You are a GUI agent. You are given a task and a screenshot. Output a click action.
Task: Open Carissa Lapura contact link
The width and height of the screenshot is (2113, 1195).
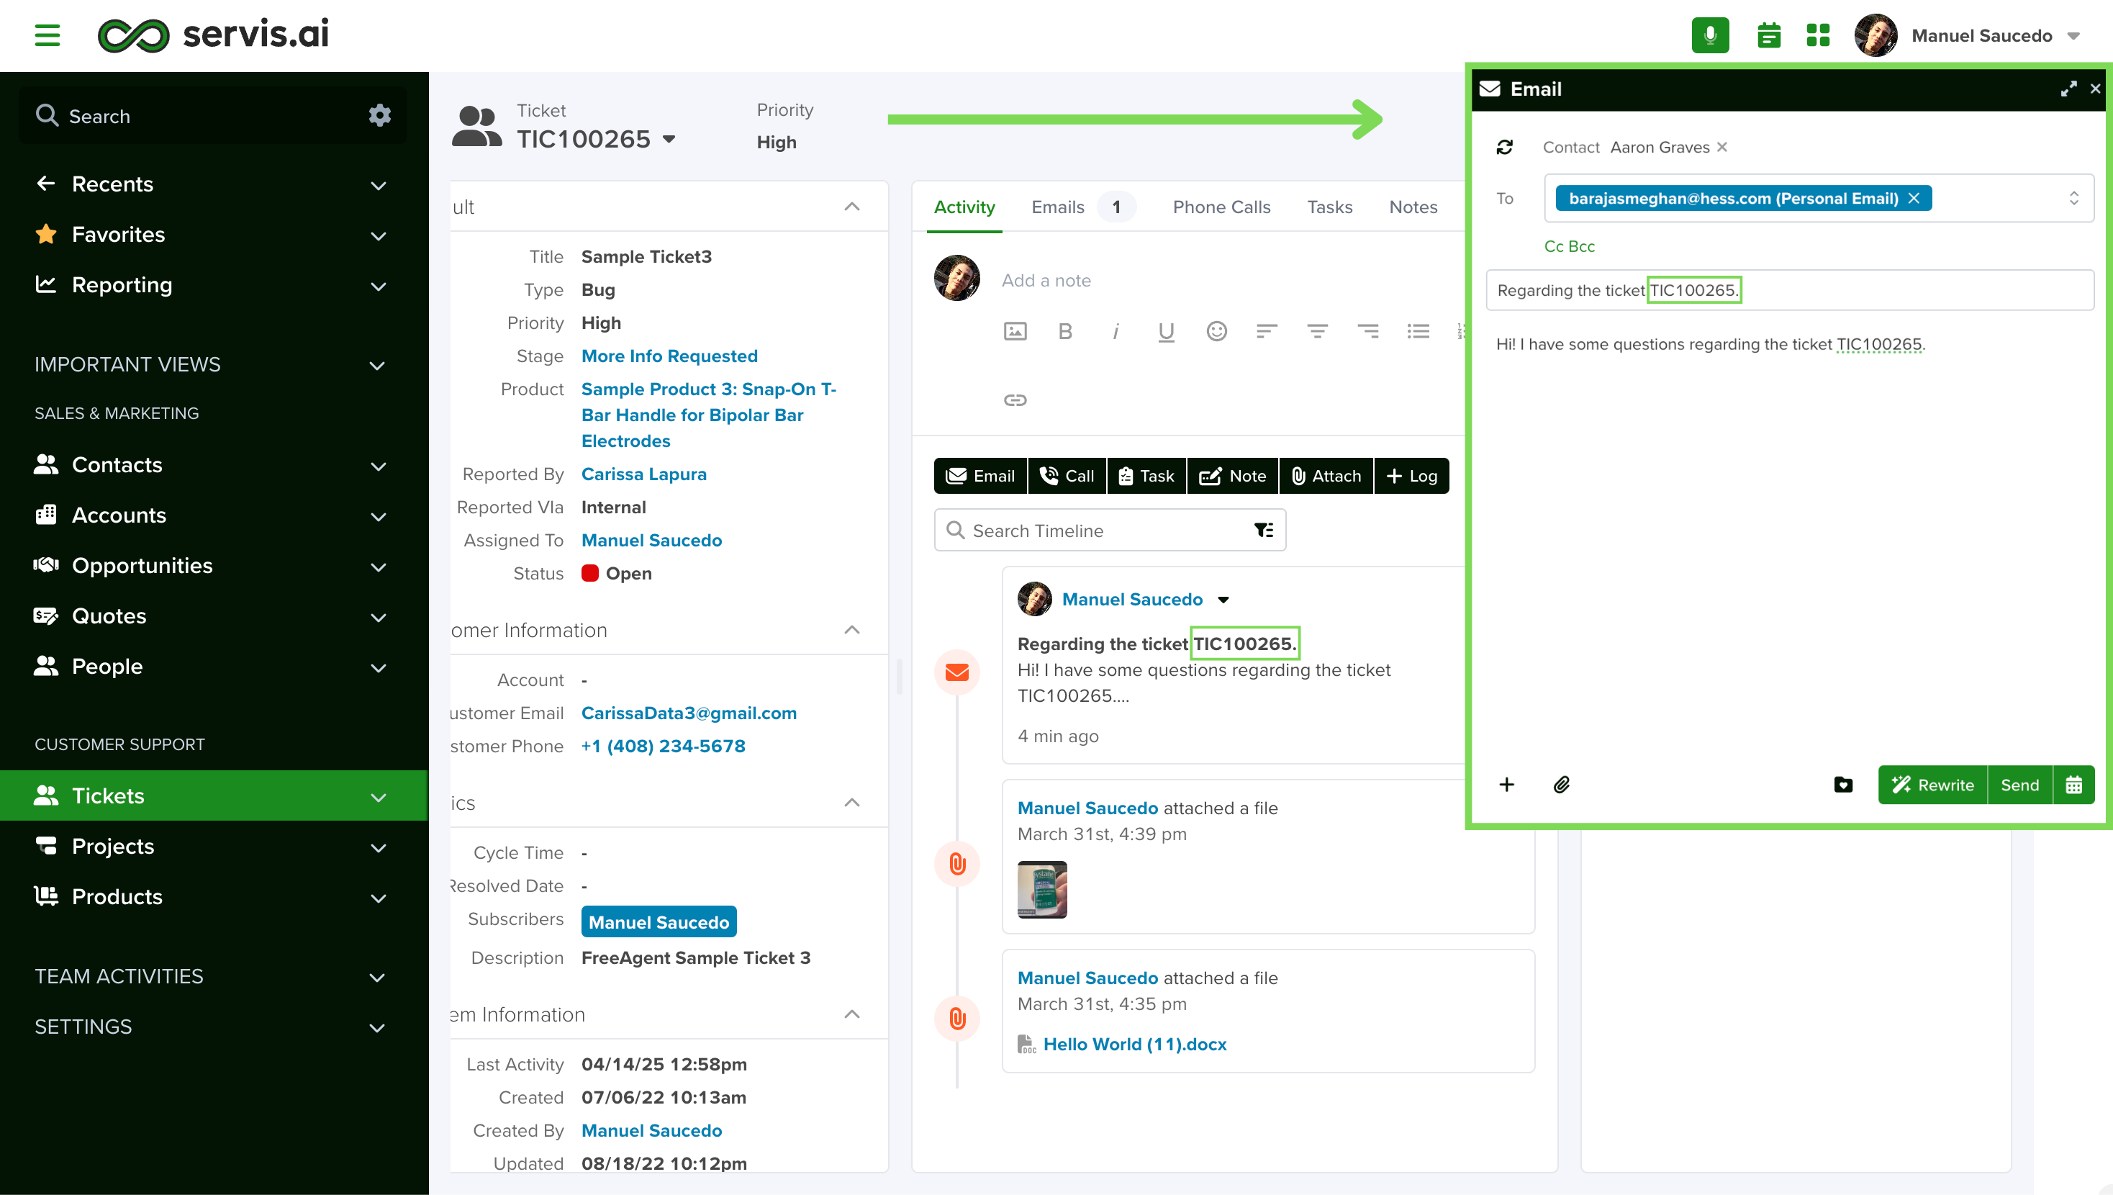click(644, 474)
